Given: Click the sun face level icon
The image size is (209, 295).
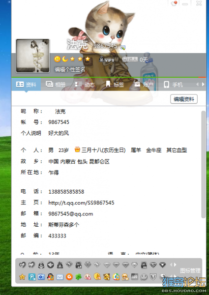Looking at the screenshot, I should (x=58, y=59).
